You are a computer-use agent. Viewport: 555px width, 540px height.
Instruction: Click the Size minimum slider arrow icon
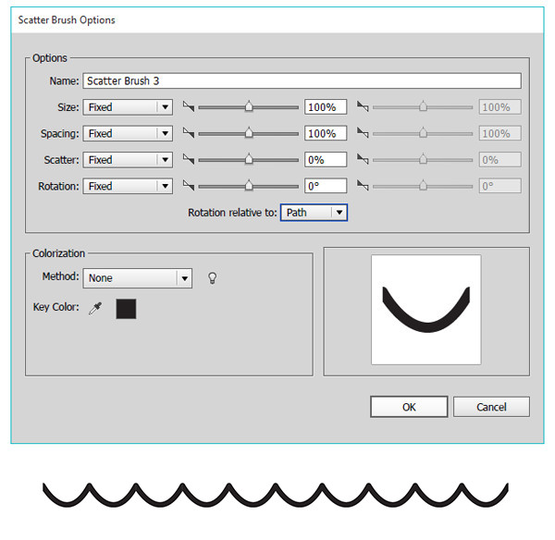click(189, 106)
